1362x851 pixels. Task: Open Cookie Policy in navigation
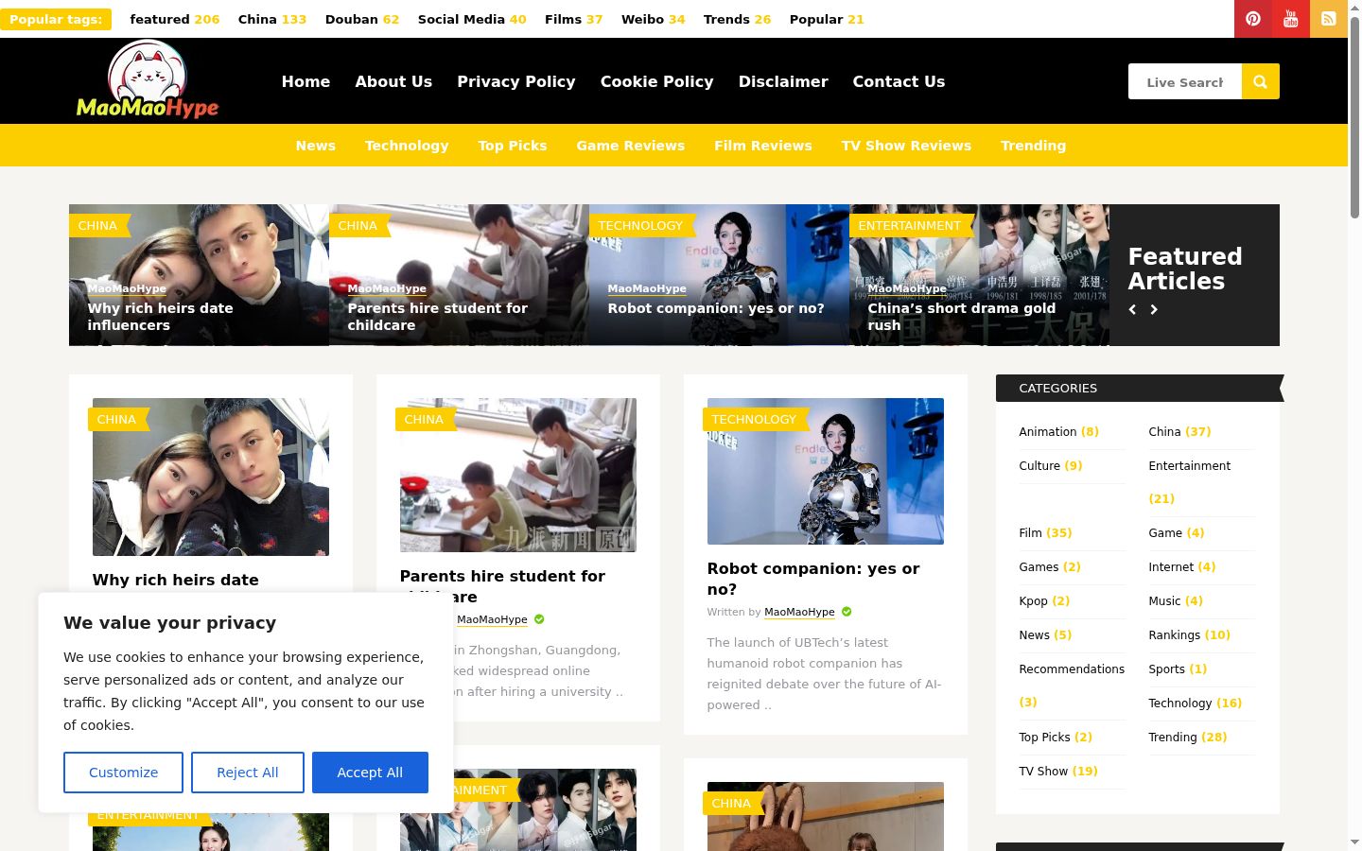point(657,81)
